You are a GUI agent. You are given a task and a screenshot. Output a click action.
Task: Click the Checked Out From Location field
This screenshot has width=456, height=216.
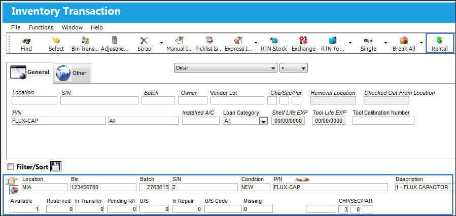pyautogui.click(x=386, y=100)
